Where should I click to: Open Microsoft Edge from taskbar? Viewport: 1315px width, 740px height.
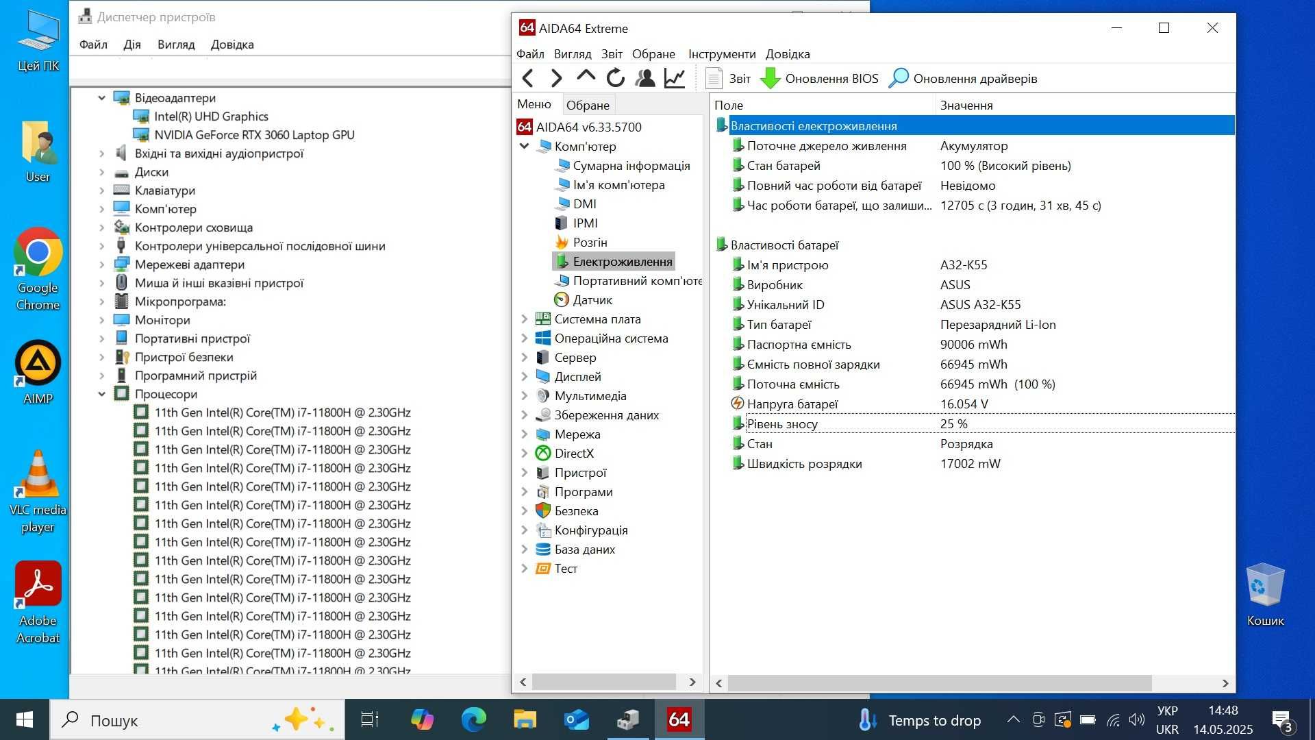pos(473,719)
